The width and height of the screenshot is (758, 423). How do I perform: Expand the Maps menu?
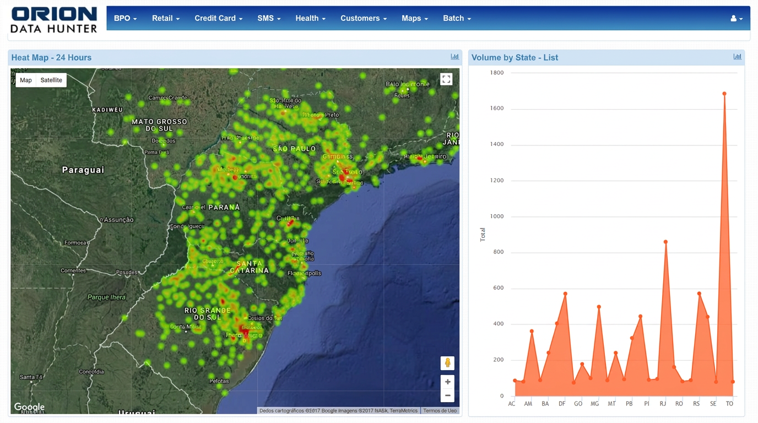click(415, 18)
